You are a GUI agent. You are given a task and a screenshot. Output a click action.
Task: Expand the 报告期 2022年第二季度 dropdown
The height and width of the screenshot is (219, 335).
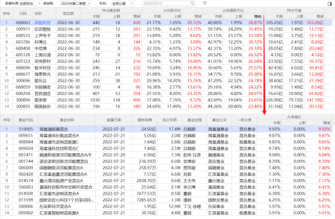(76, 4)
